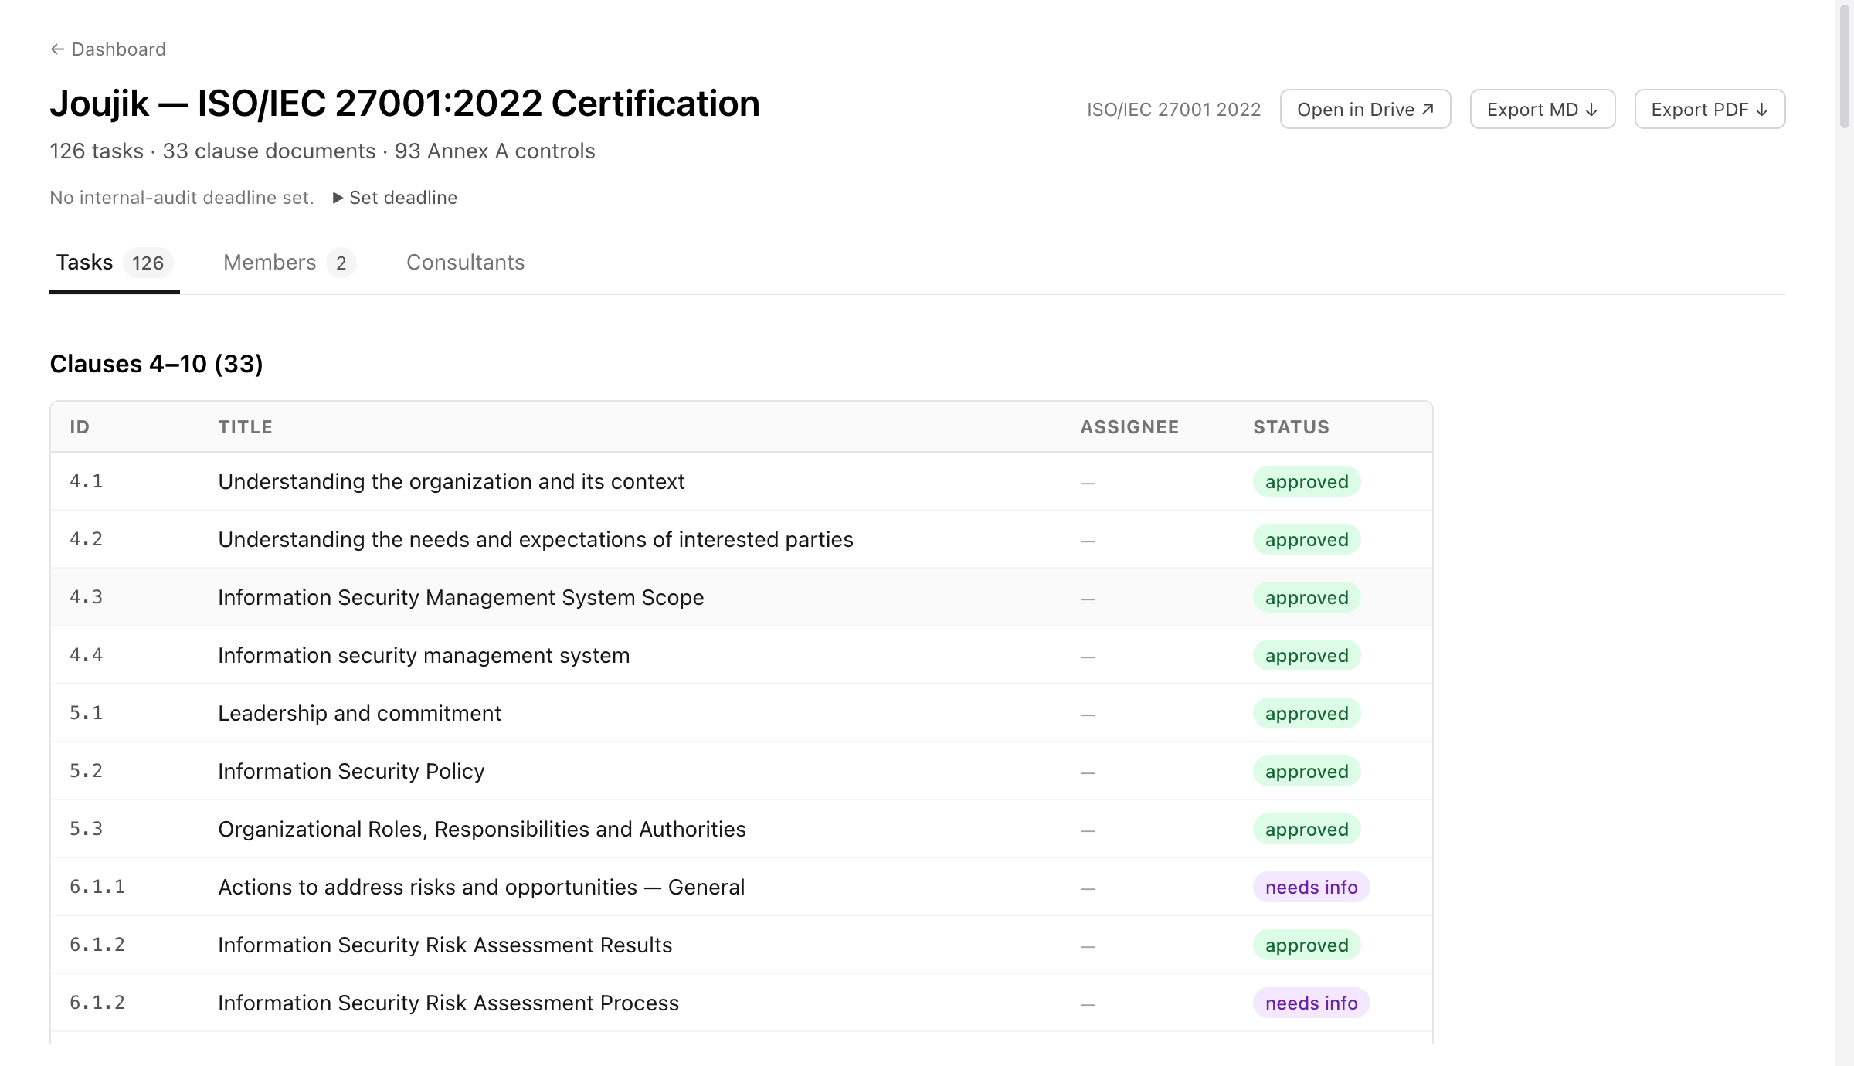Viewport: 1854px width, 1066px height.
Task: Click the approved badge on Information Security Policy row
Action: (1306, 771)
